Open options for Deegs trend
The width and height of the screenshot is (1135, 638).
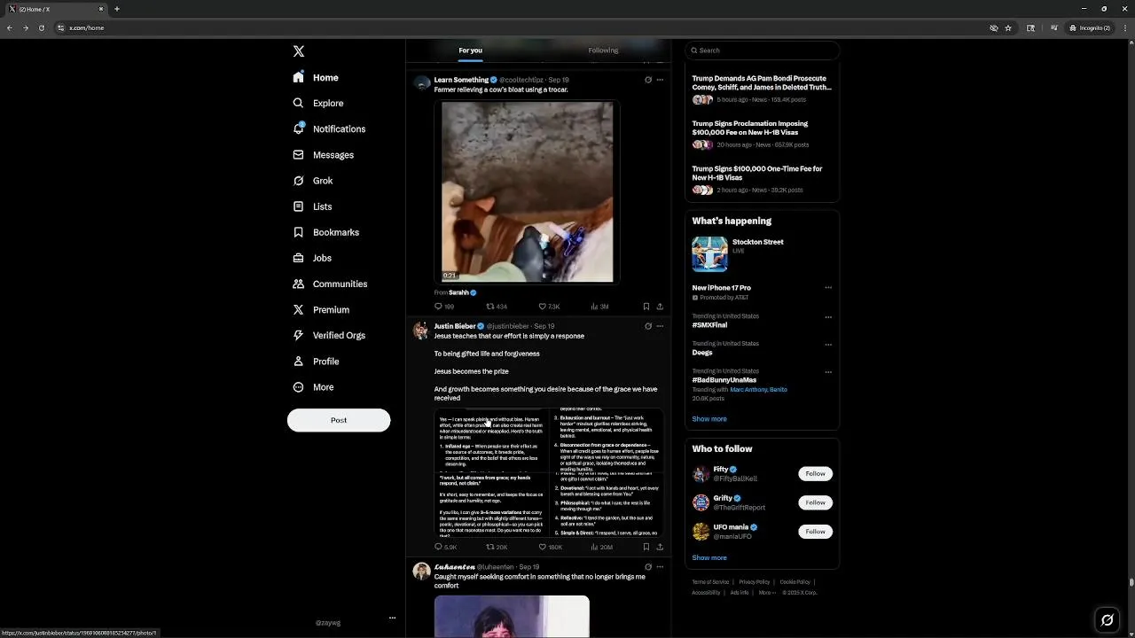point(828,344)
